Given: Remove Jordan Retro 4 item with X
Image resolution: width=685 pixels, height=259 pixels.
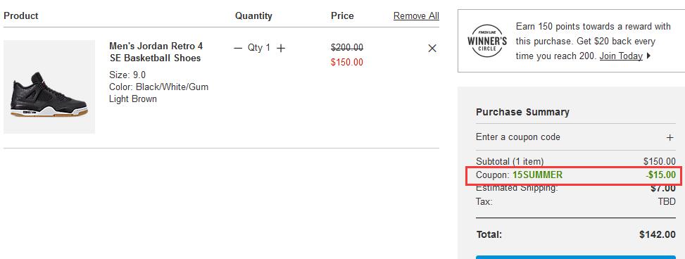Looking at the screenshot, I should click(x=432, y=49).
